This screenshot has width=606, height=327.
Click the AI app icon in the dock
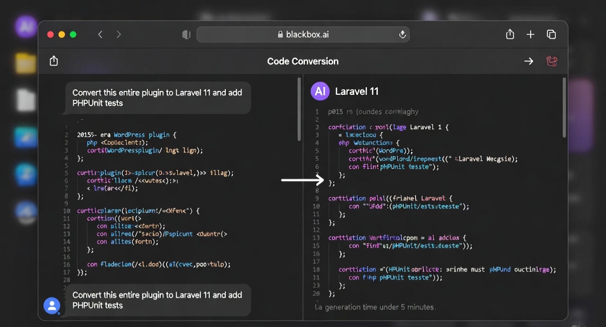pyautogui.click(x=26, y=27)
